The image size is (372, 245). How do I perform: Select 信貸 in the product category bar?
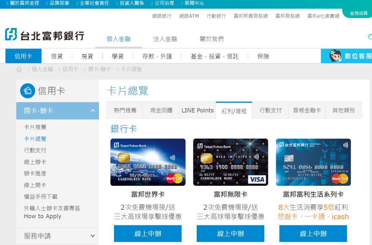click(x=57, y=56)
